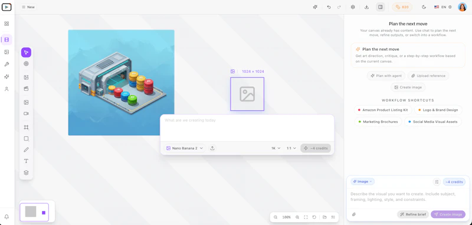Click the upload icon next to model selector
The height and width of the screenshot is (225, 472).
point(212,148)
